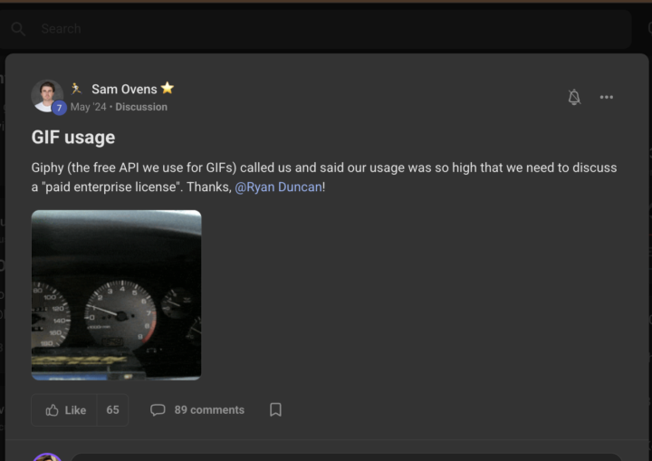Image resolution: width=652 pixels, height=461 pixels.
Task: Click the search magnifier icon
Action: [x=18, y=29]
